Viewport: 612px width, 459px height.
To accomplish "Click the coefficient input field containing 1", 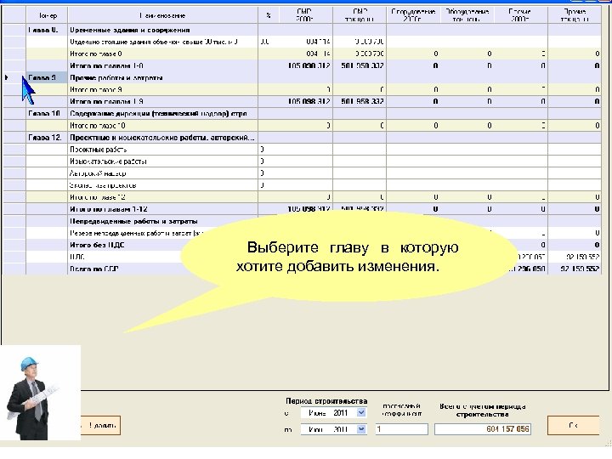I will [x=401, y=429].
